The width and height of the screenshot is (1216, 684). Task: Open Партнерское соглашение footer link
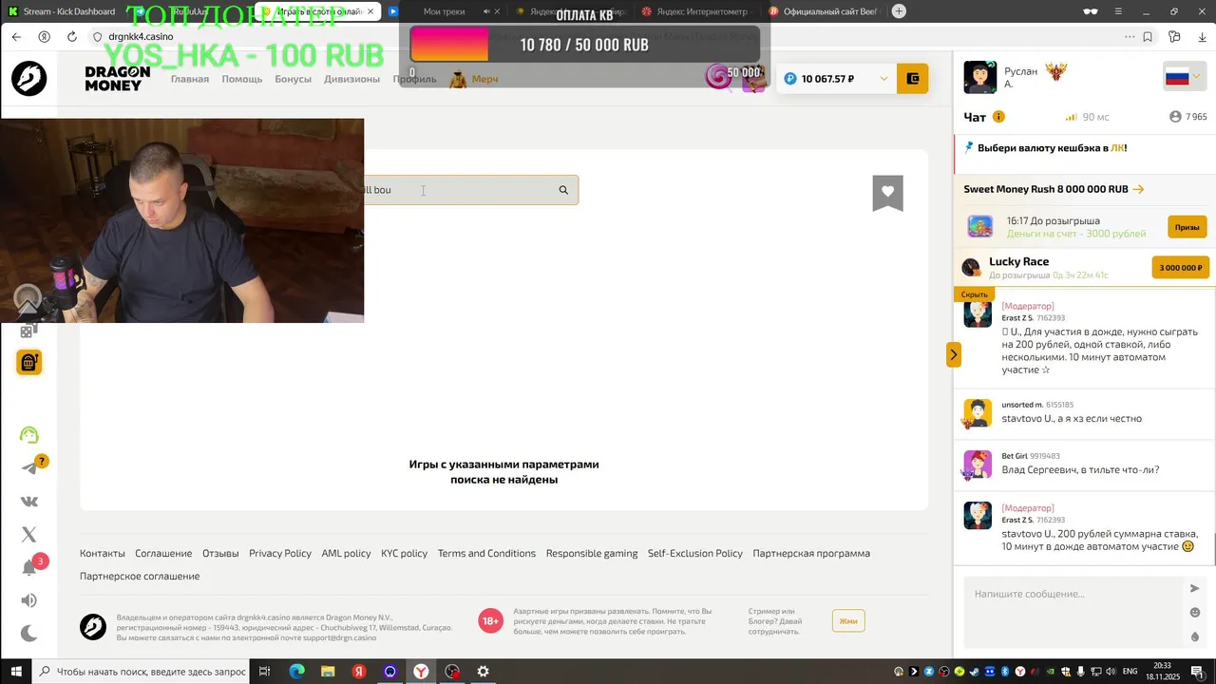pyautogui.click(x=140, y=576)
